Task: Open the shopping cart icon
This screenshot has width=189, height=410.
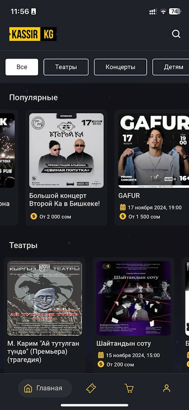Action: point(129,388)
